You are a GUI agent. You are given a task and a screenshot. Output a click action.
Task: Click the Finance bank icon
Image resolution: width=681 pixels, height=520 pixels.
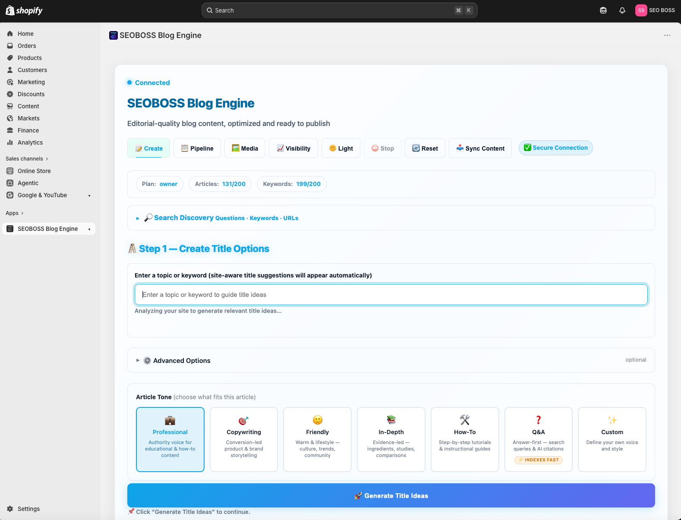point(10,130)
